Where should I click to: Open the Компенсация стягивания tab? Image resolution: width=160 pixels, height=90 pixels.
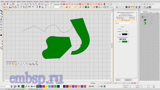click(126, 15)
